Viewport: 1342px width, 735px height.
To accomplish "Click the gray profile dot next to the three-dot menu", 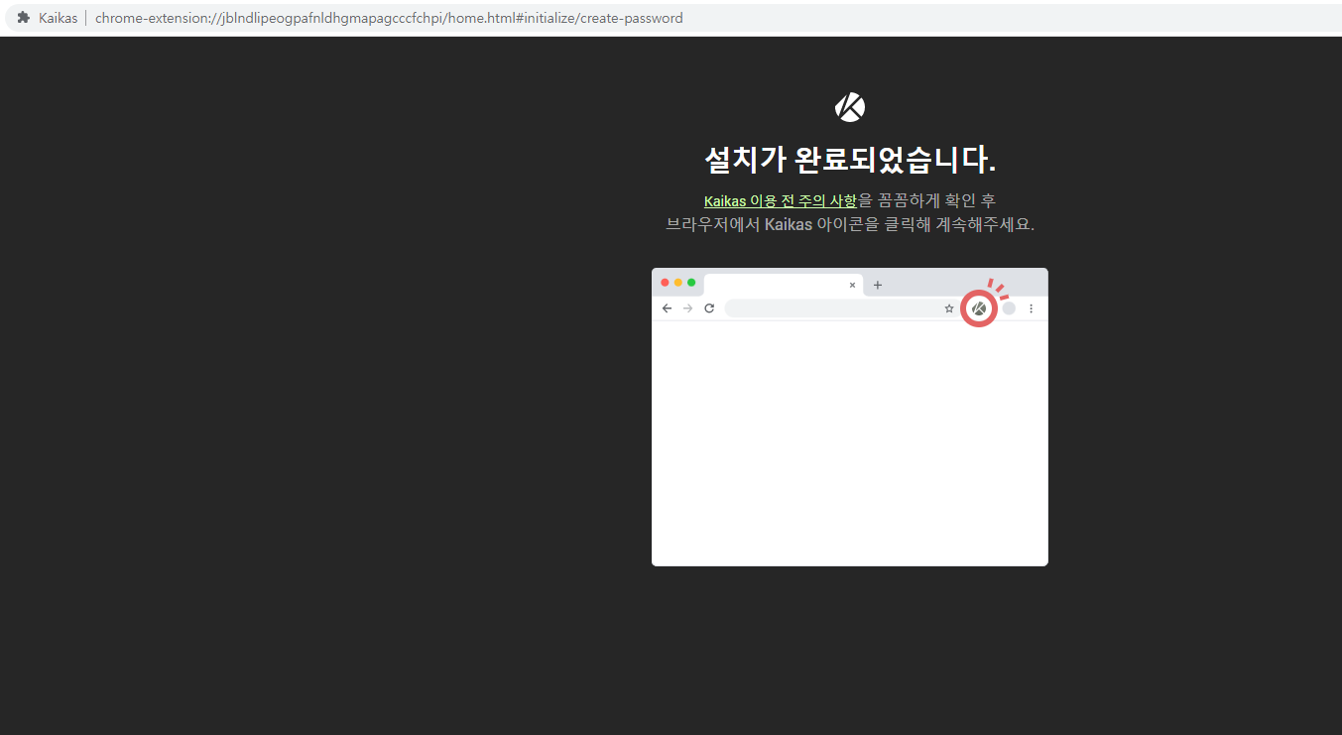I will [1009, 307].
